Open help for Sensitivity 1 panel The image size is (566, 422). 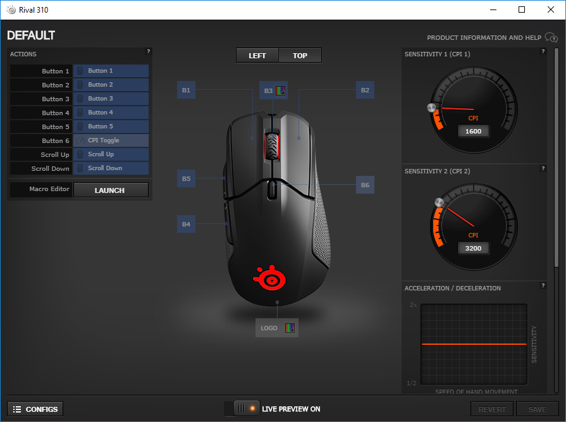(x=543, y=51)
